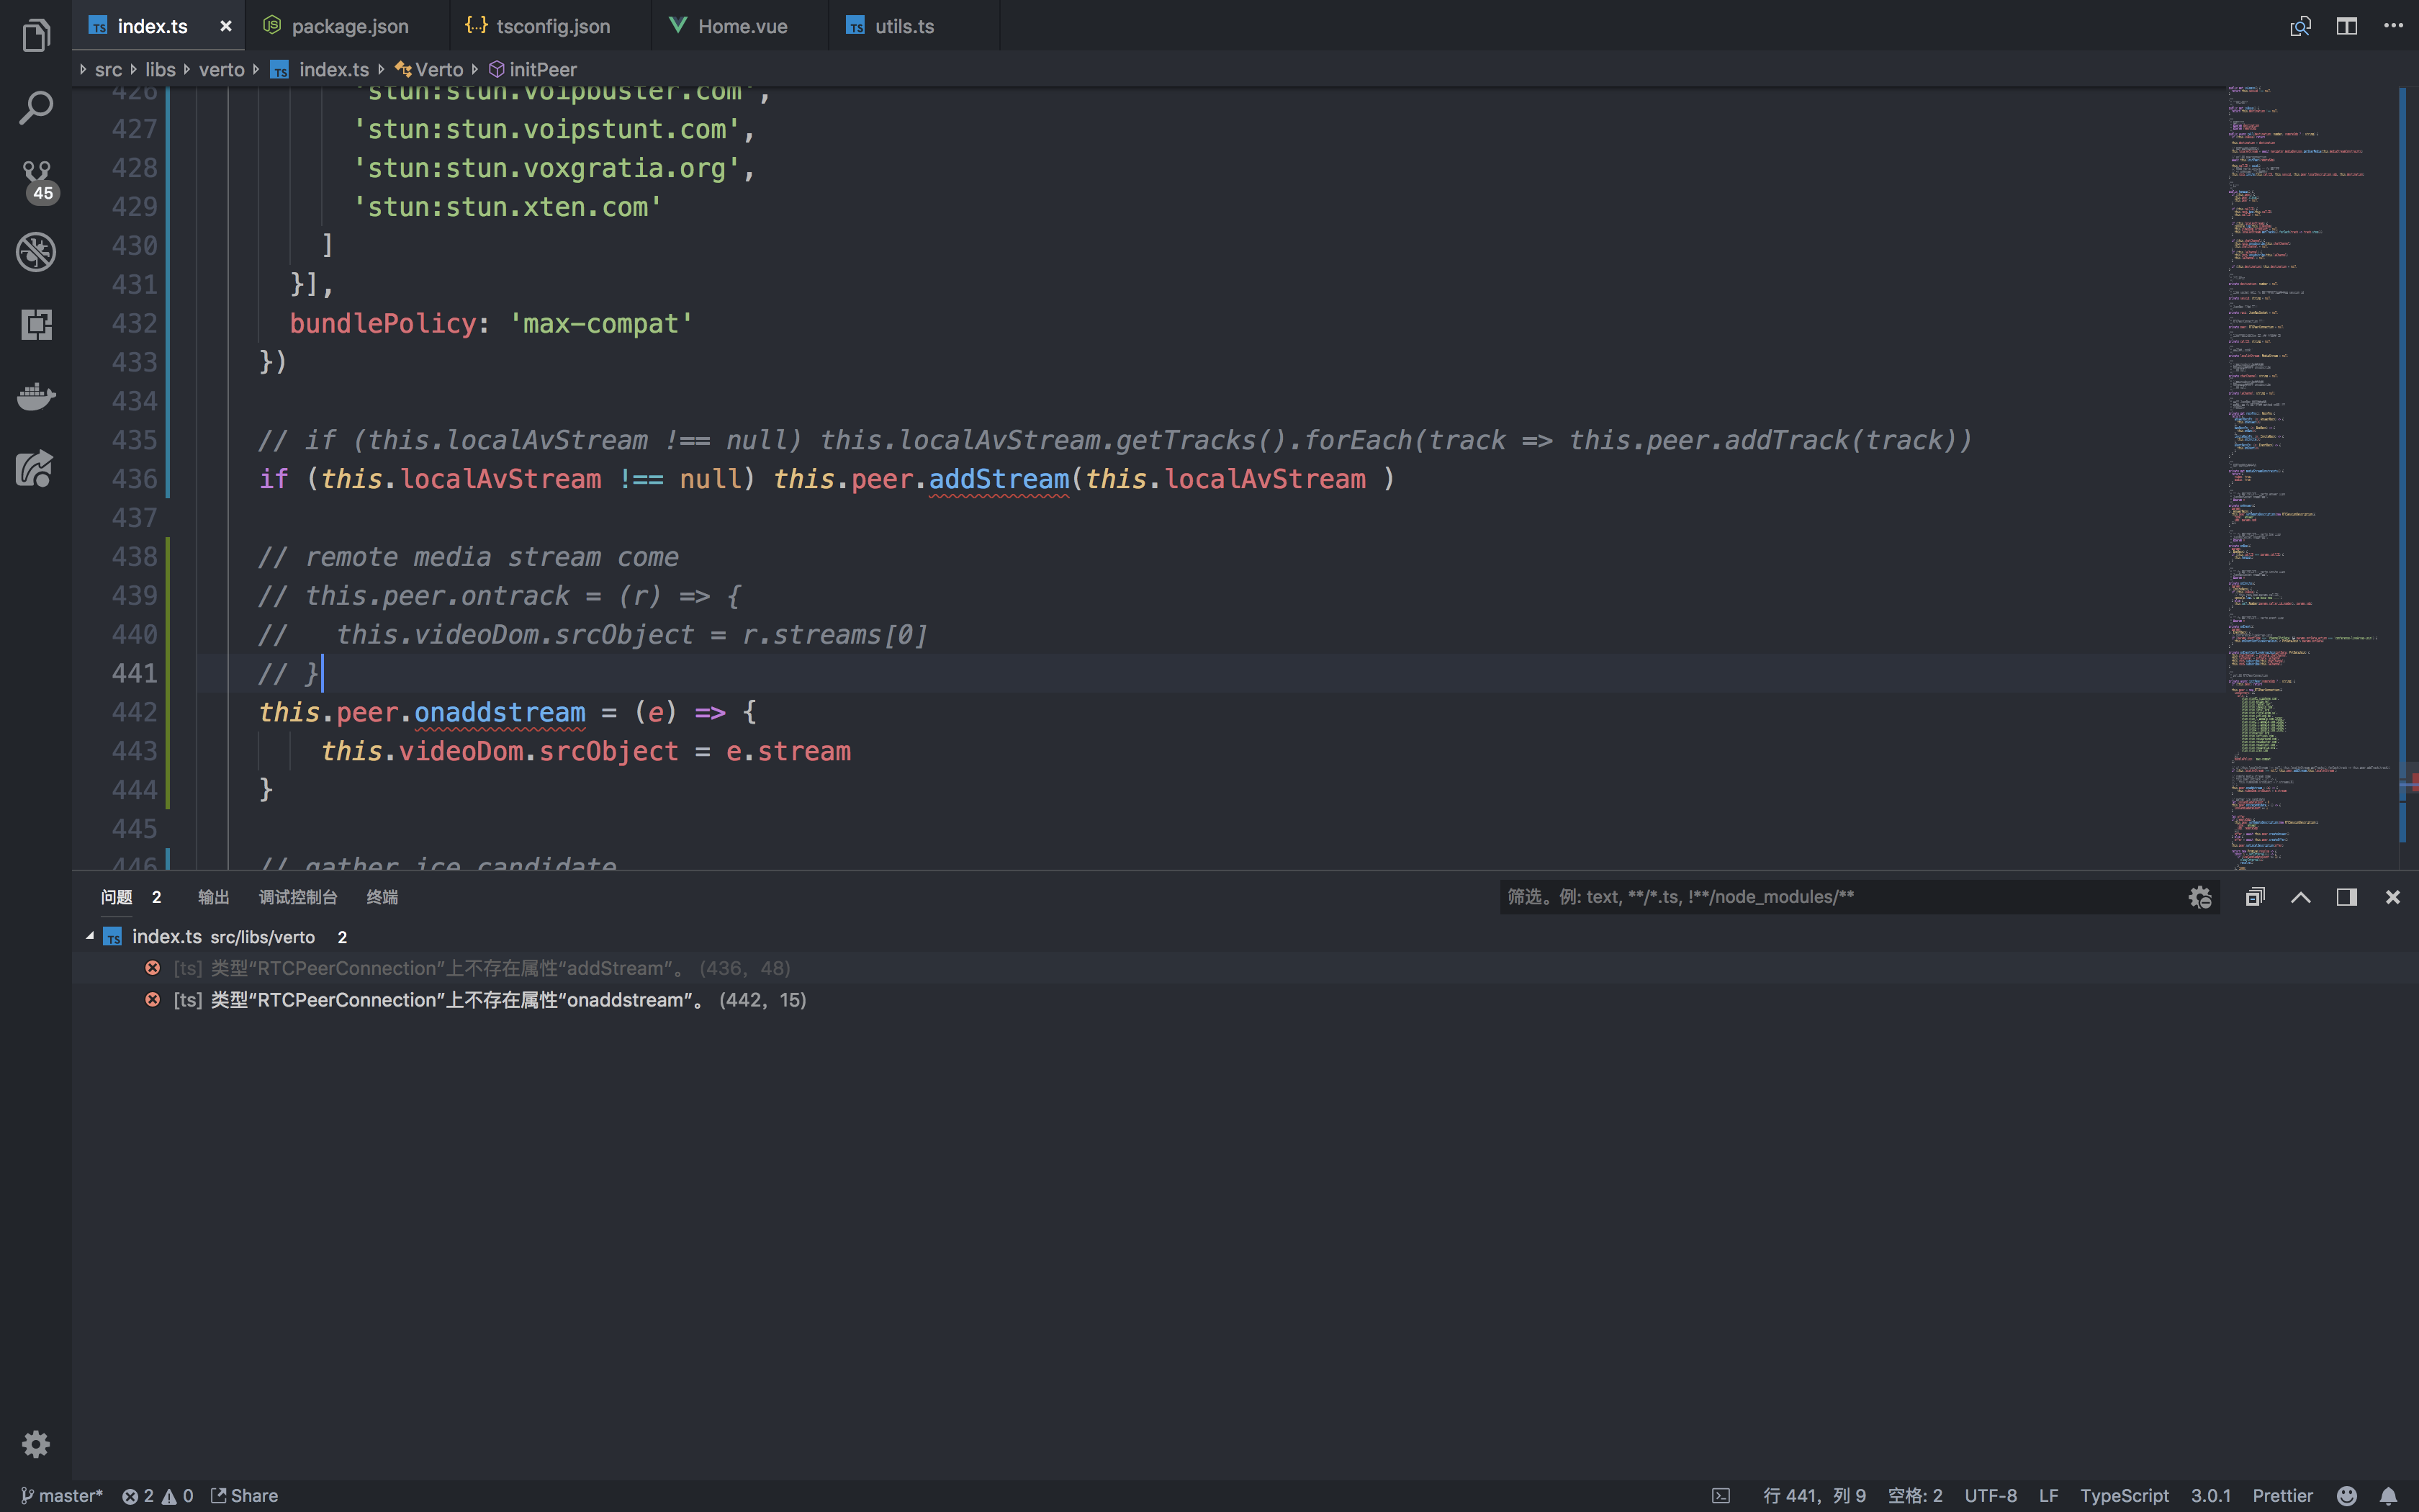Open the 调试控制台 debug console tab
This screenshot has height=1512, width=2419.
(x=298, y=897)
